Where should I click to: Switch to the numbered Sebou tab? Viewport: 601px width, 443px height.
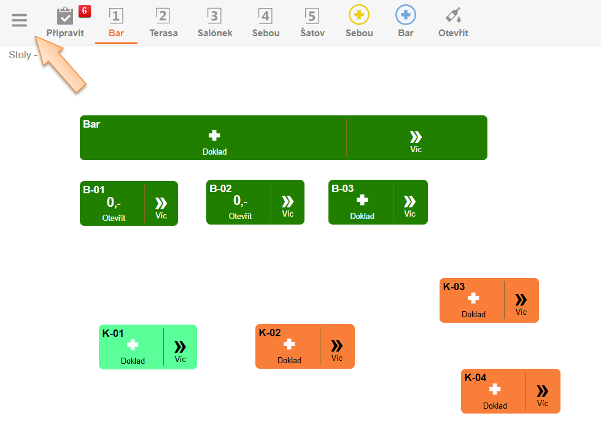click(265, 22)
